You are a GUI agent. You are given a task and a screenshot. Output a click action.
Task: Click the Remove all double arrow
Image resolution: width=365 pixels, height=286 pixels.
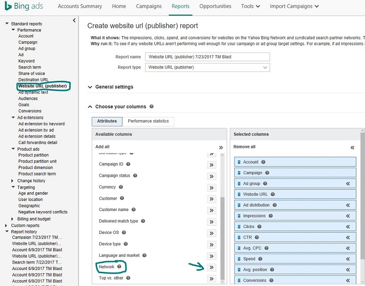click(x=352, y=148)
